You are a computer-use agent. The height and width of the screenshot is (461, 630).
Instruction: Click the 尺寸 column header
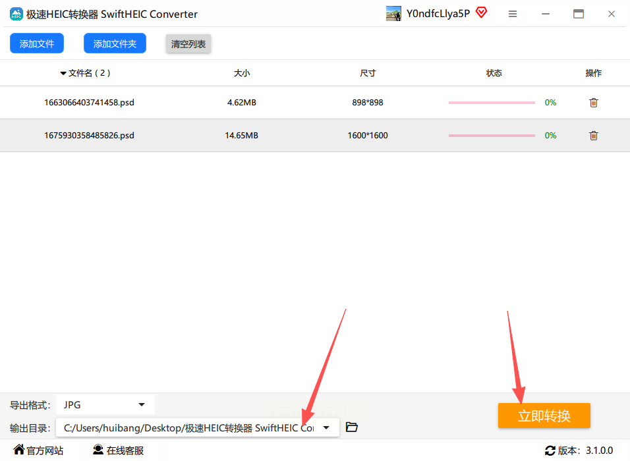coord(368,73)
